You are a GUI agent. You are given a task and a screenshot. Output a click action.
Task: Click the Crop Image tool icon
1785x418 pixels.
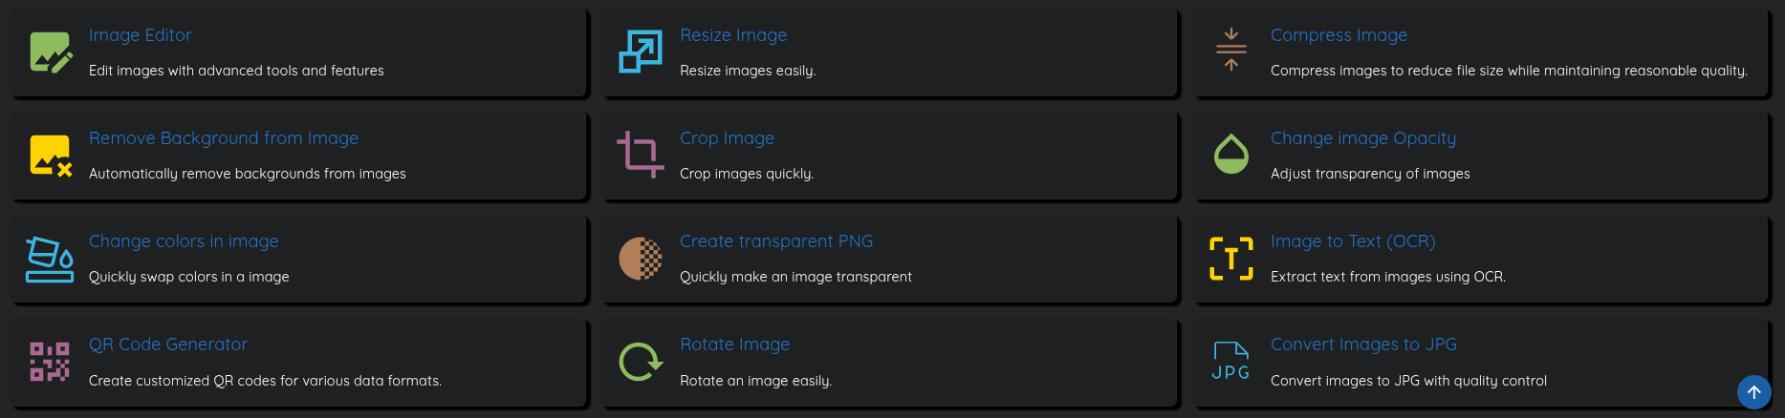[x=640, y=155]
